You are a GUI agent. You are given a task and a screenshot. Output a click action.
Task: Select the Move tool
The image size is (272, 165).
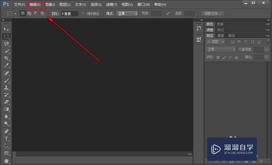(6, 29)
